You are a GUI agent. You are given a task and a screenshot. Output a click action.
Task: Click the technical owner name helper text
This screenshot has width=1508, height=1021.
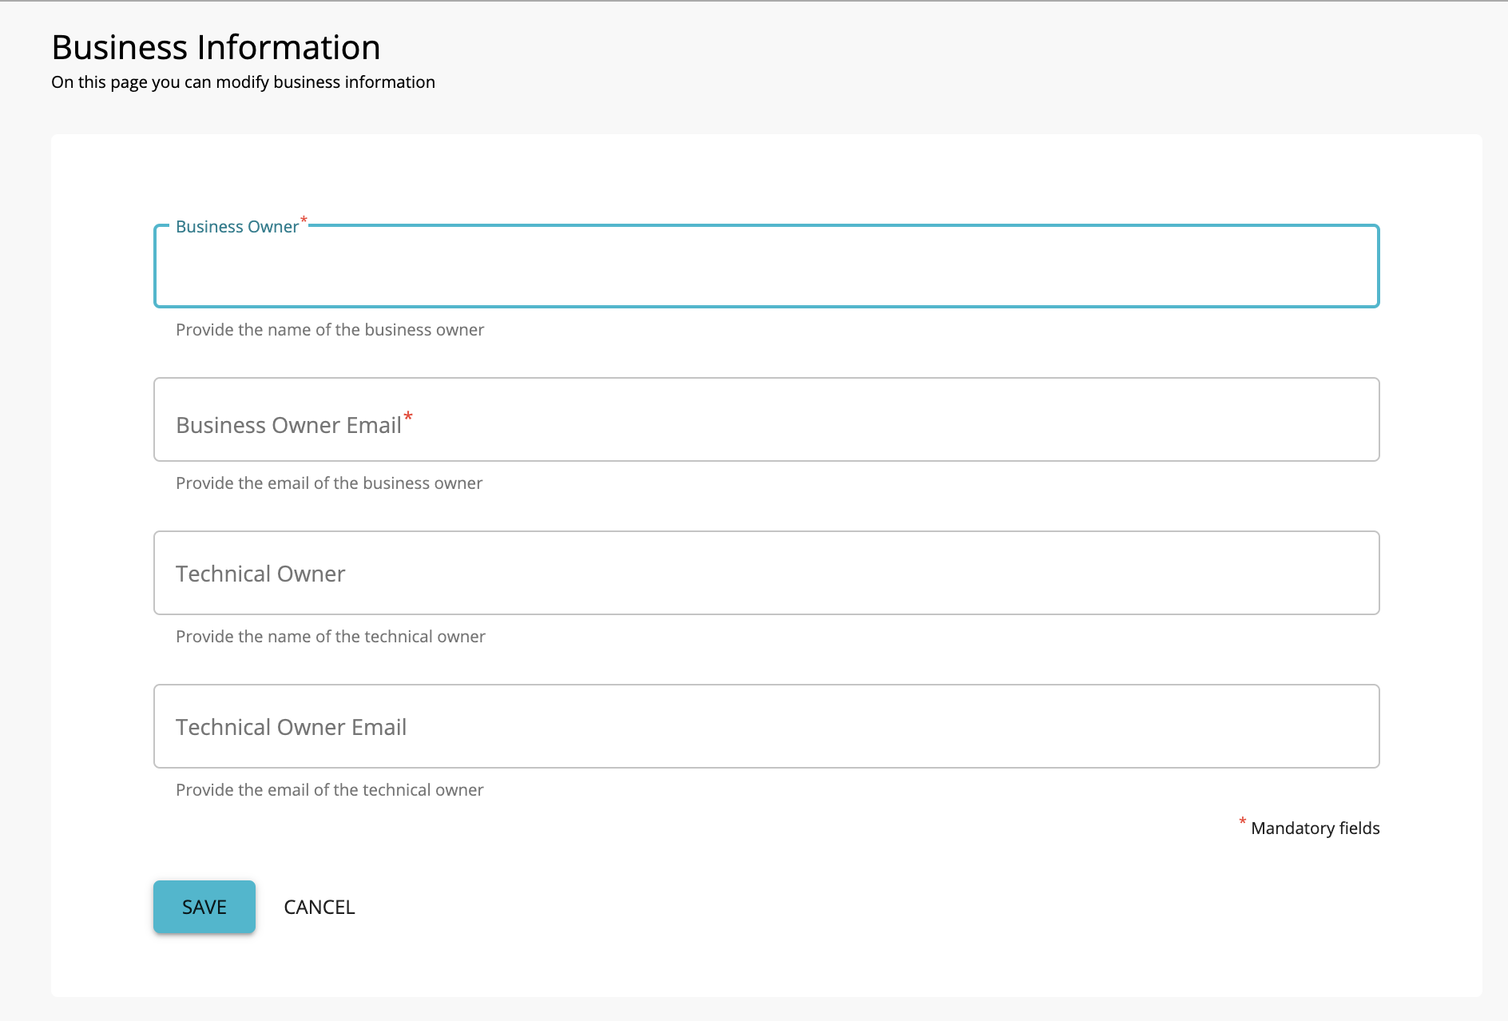[330, 636]
